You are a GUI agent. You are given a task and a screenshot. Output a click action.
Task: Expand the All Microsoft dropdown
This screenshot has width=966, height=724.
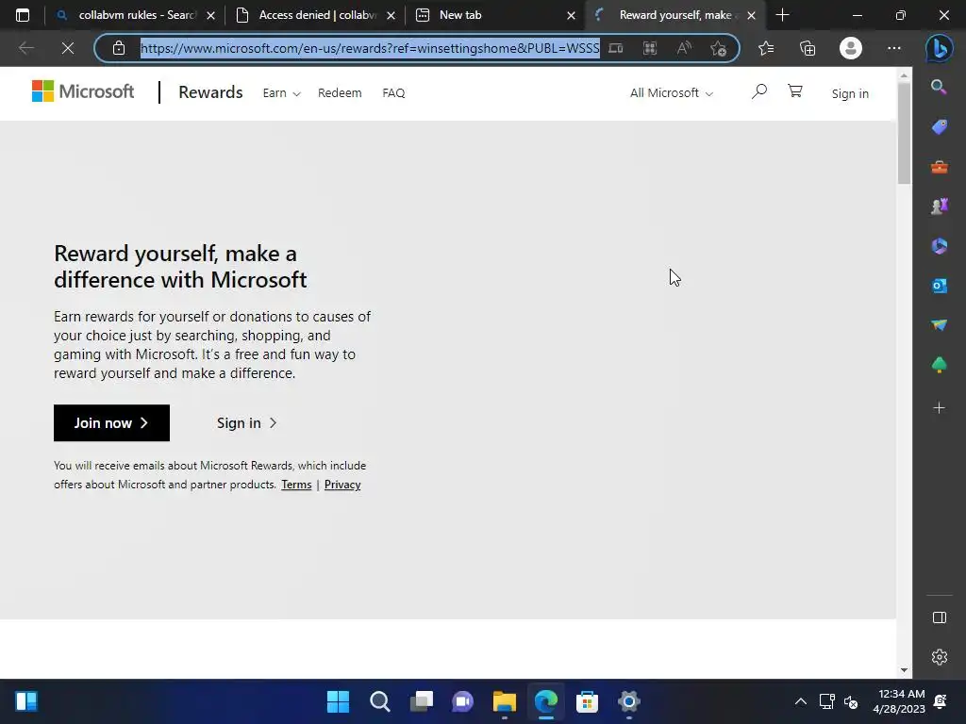pyautogui.click(x=672, y=93)
